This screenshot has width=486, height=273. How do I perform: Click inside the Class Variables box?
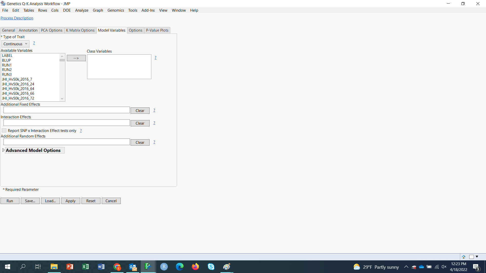click(x=119, y=67)
